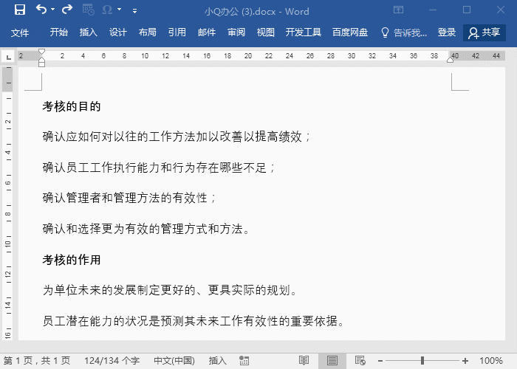This screenshot has width=517, height=369.
Task: Open the 开发工具 tab
Action: click(x=304, y=32)
